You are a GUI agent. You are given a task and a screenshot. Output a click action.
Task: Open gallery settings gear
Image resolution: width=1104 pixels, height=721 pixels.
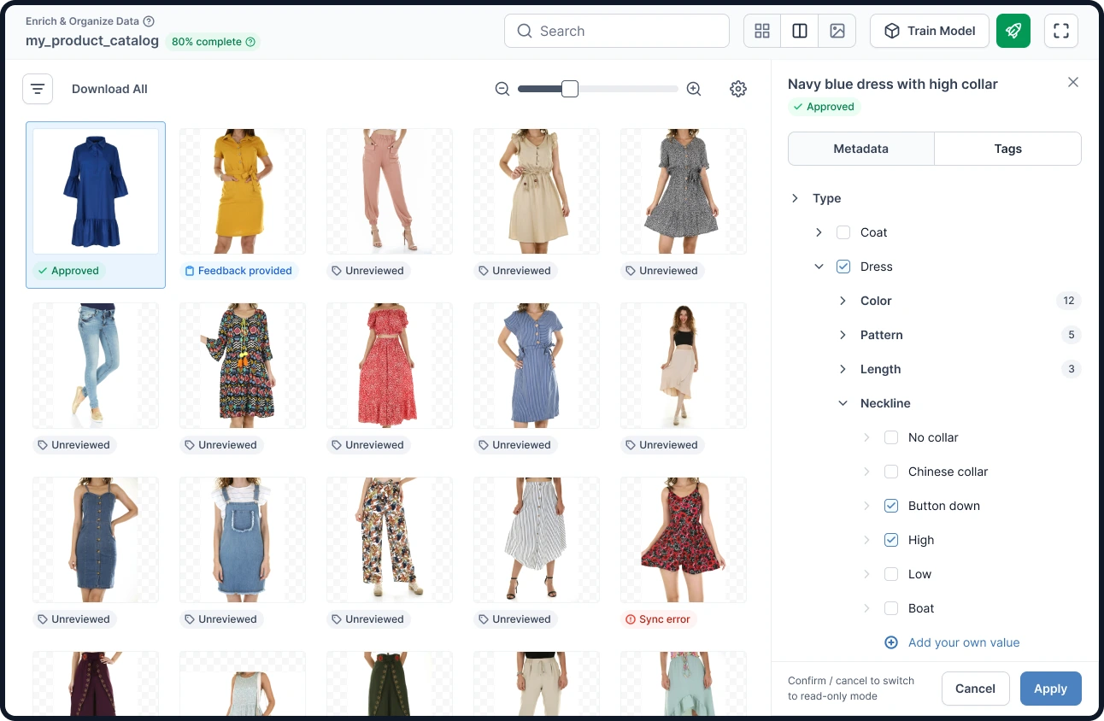[x=738, y=89]
